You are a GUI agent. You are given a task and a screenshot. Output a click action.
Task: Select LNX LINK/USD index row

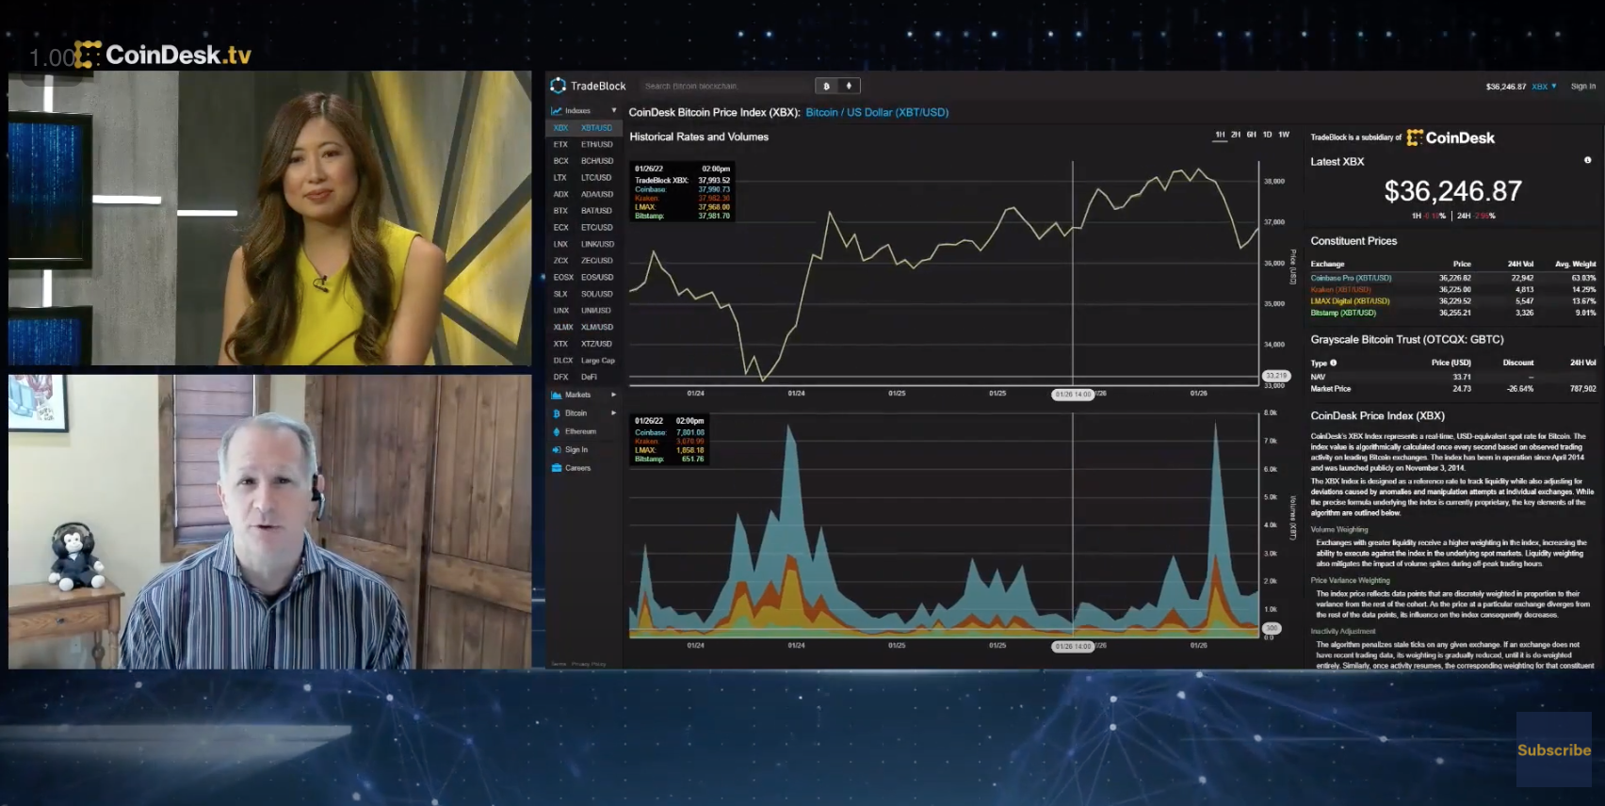coord(584,244)
